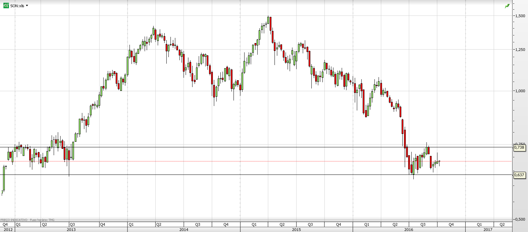Screen dimensions: 528x232
Task: Click the 2017 year band on time axis
Action: point(488,229)
